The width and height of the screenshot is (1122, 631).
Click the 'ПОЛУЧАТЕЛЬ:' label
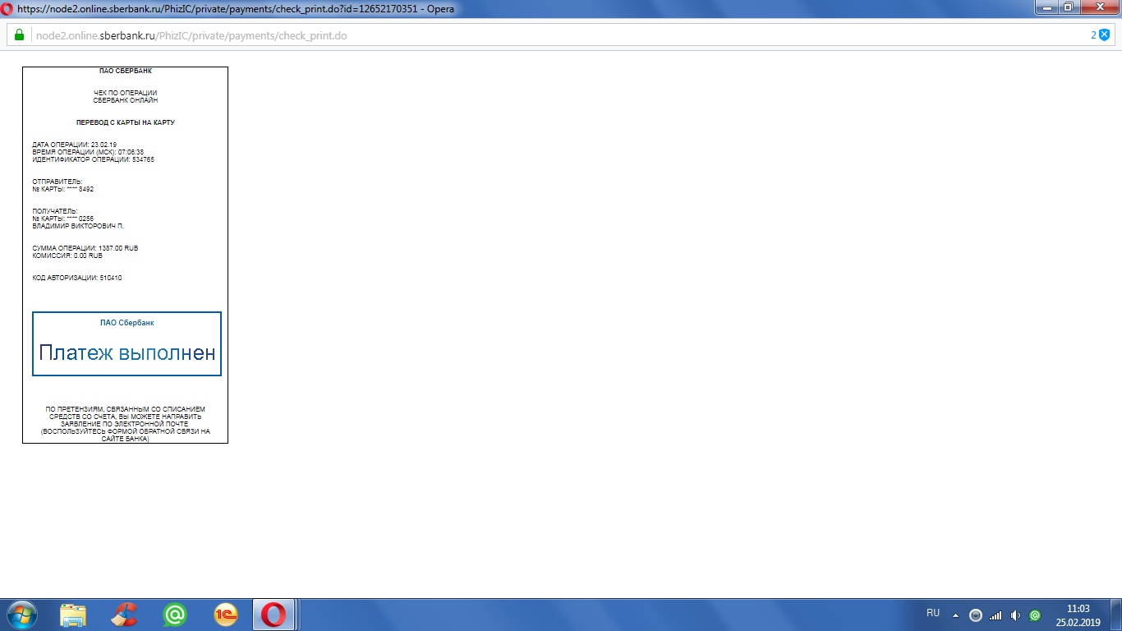click(x=54, y=211)
